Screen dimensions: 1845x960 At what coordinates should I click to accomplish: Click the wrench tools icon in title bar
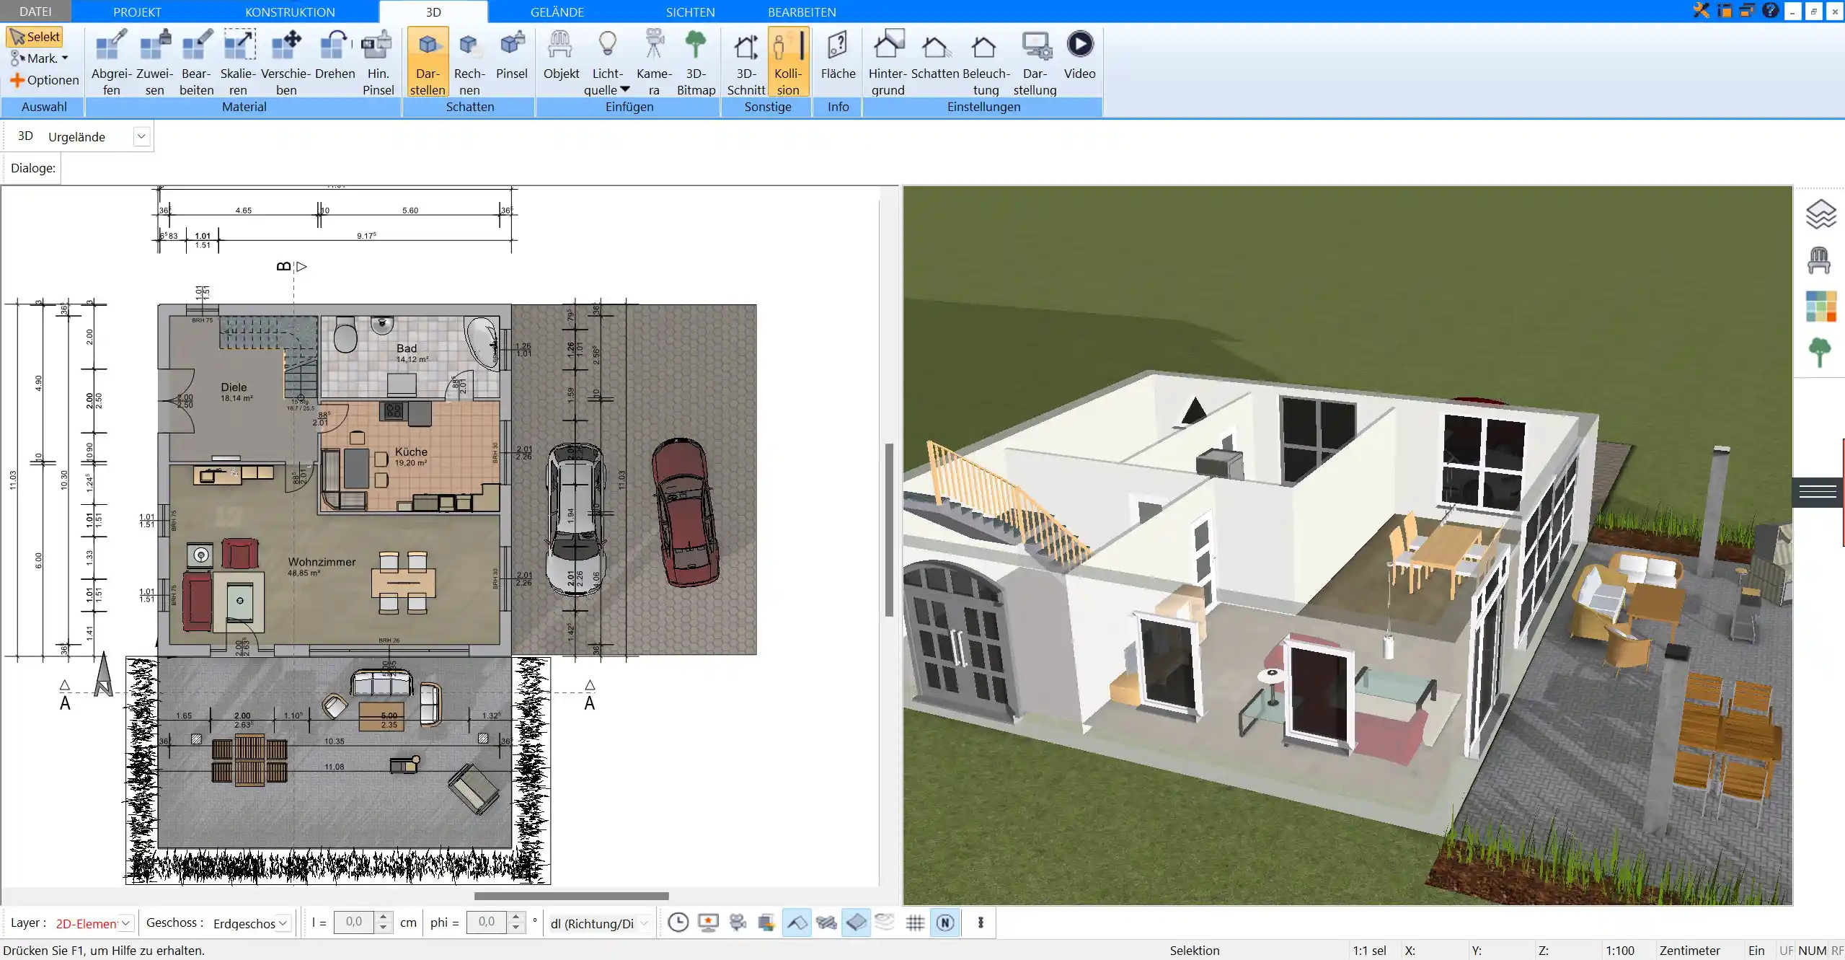point(1702,10)
